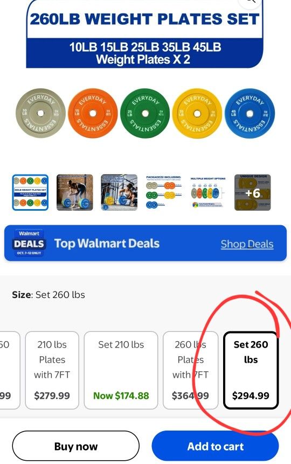Screen dimensions: 291x464
Task: Open the Top Walmart Deals banner
Action: (x=145, y=243)
